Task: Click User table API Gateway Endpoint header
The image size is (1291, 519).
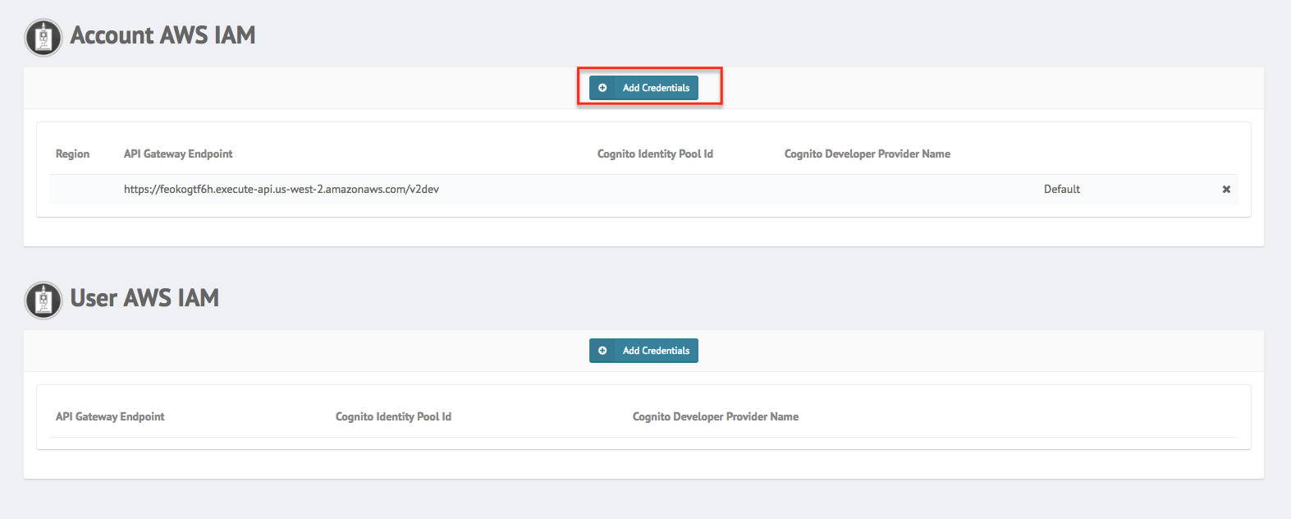Action: (110, 416)
